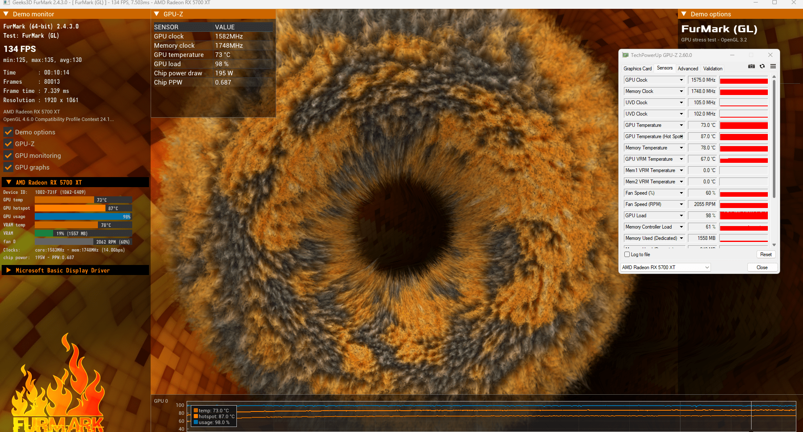This screenshot has width=803, height=432.
Task: Enable the Log to file checkbox
Action: pos(627,255)
